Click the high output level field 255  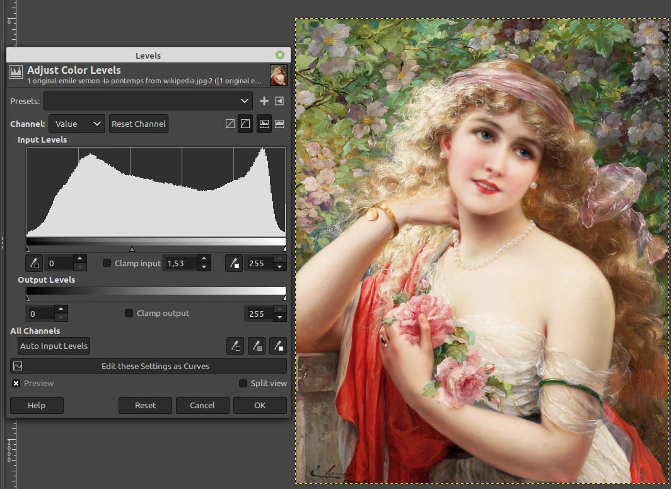pyautogui.click(x=259, y=314)
